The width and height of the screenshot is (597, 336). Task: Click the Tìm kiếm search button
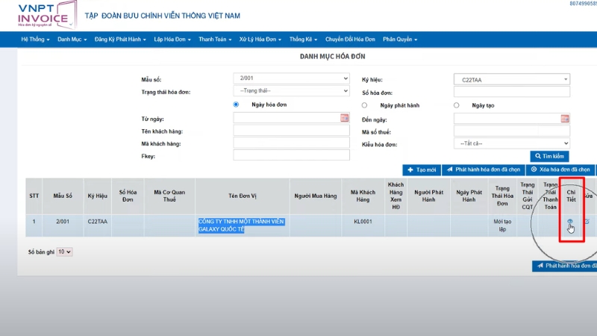click(549, 156)
